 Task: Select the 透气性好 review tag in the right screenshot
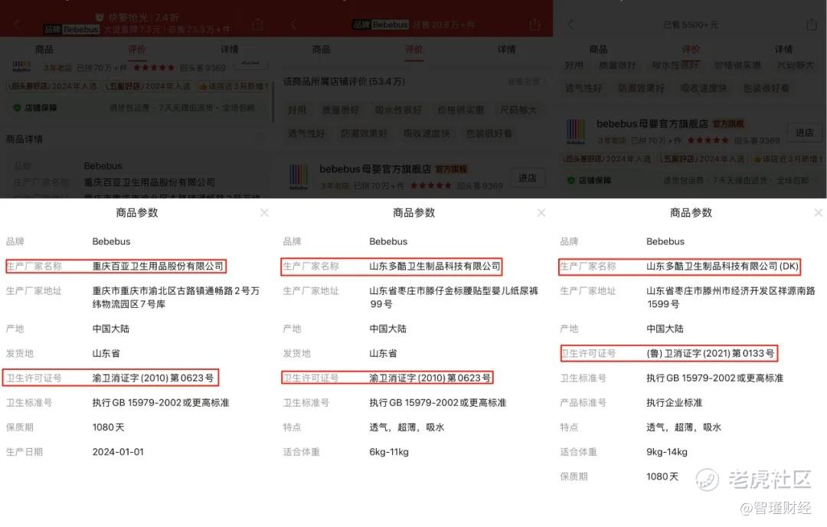583,88
